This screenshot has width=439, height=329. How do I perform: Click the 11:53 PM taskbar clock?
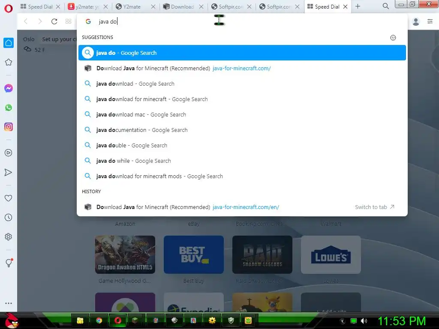click(402, 321)
